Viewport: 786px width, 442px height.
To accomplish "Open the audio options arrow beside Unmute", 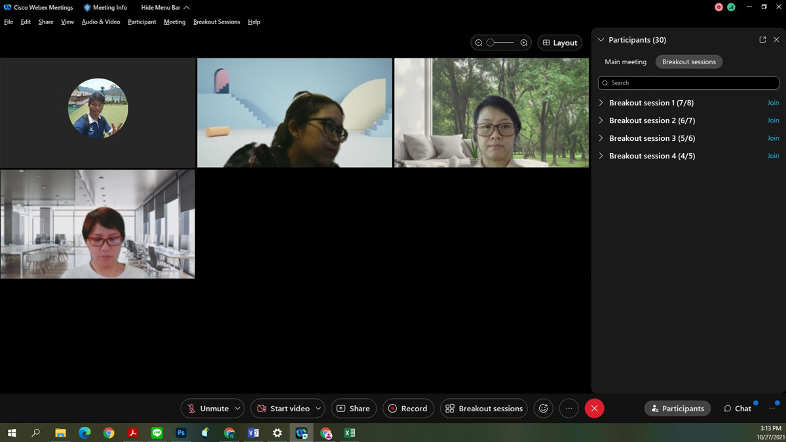I will pos(238,409).
